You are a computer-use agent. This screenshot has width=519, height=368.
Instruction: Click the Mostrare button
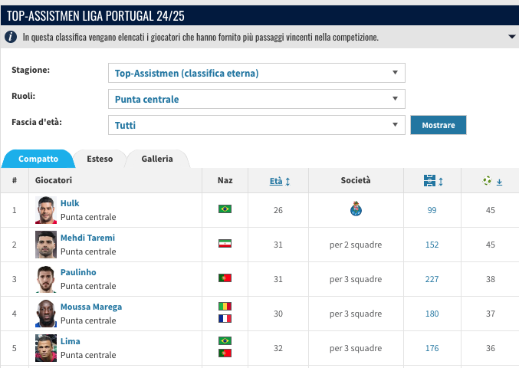439,125
